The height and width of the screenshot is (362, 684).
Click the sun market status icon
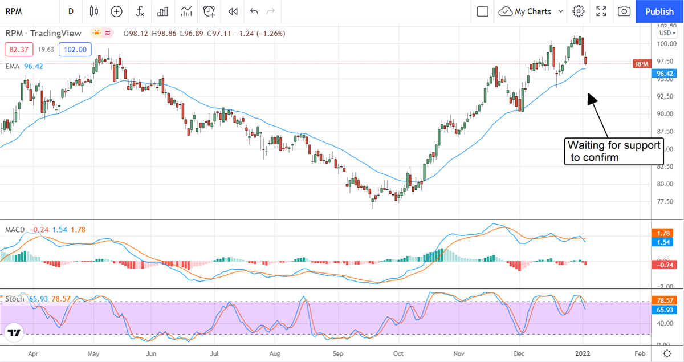point(97,34)
